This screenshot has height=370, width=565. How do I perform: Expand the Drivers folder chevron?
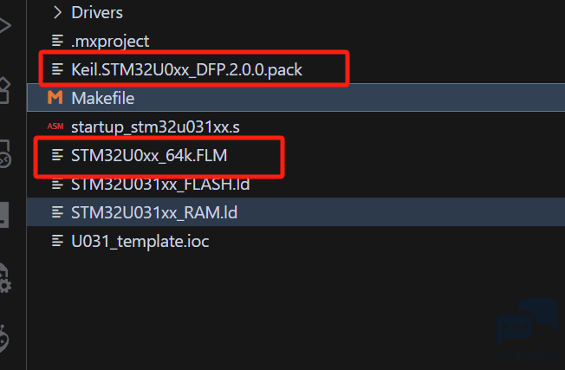[x=57, y=13]
